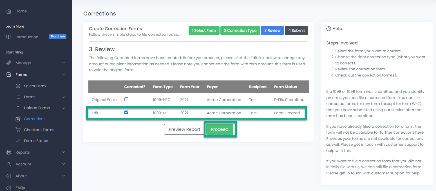
Task: Click the Proceed button
Action: pyautogui.click(x=220, y=129)
